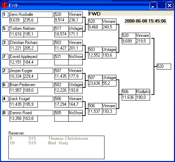Select Jesper Kryger's speed cell 229,4
Viewport: 175px width, 162px height.
tap(31, 76)
